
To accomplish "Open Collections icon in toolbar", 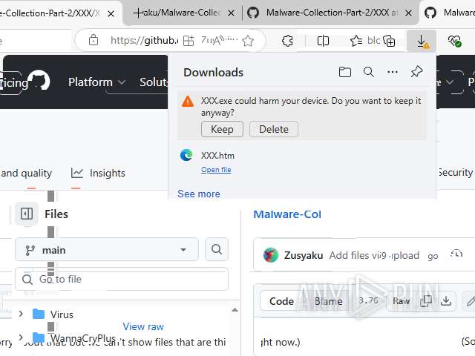I will pyautogui.click(x=389, y=41).
